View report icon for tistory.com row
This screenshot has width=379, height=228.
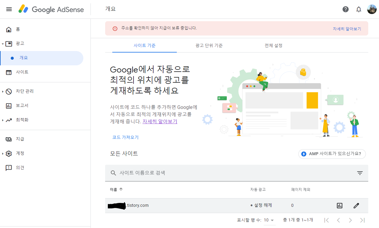pos(340,205)
